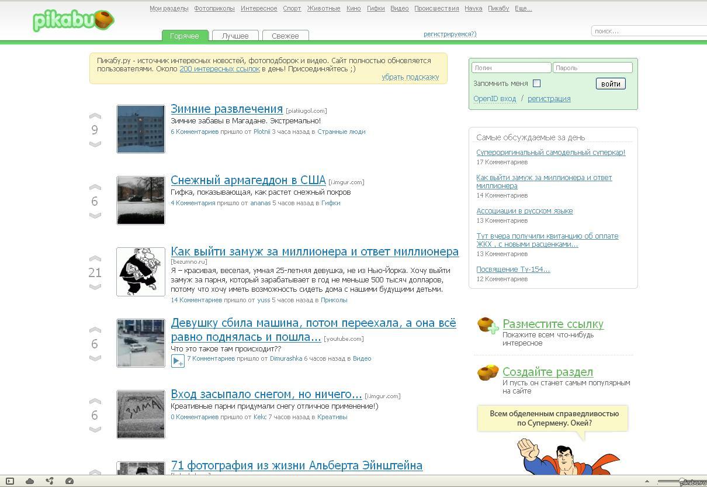Tick the 'Запомнить меня' checkbox
707x487 pixels.
pos(536,83)
